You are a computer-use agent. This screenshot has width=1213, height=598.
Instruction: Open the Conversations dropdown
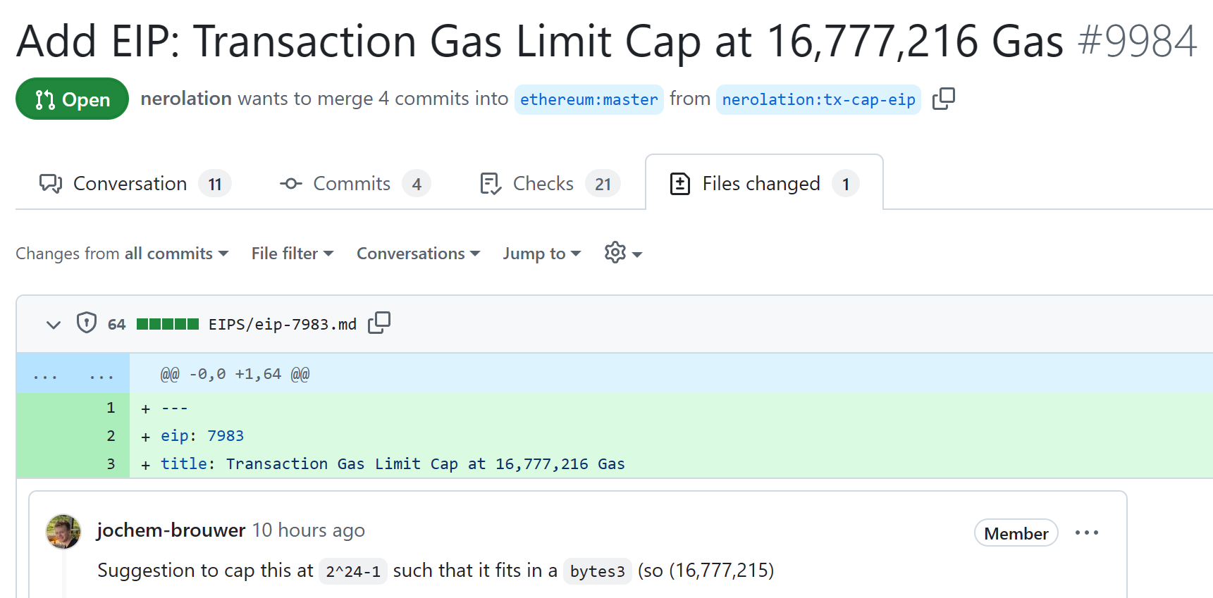click(418, 254)
